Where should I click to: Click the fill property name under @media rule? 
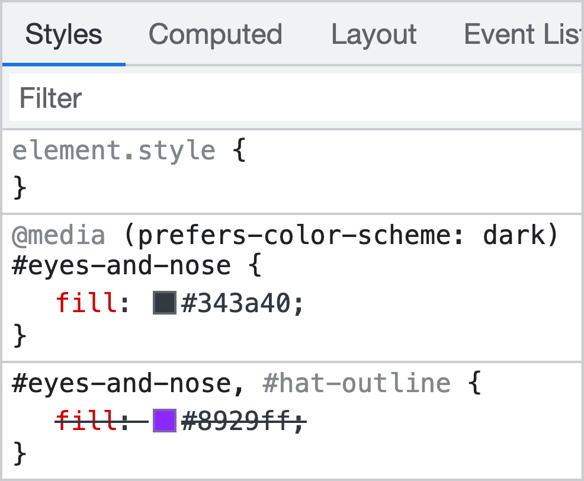(86, 304)
